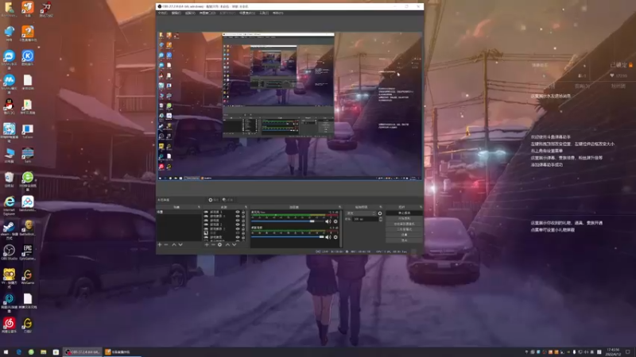The width and height of the screenshot is (636, 357).
Task: Click the Settings button in Controls
Action: [x=404, y=235]
